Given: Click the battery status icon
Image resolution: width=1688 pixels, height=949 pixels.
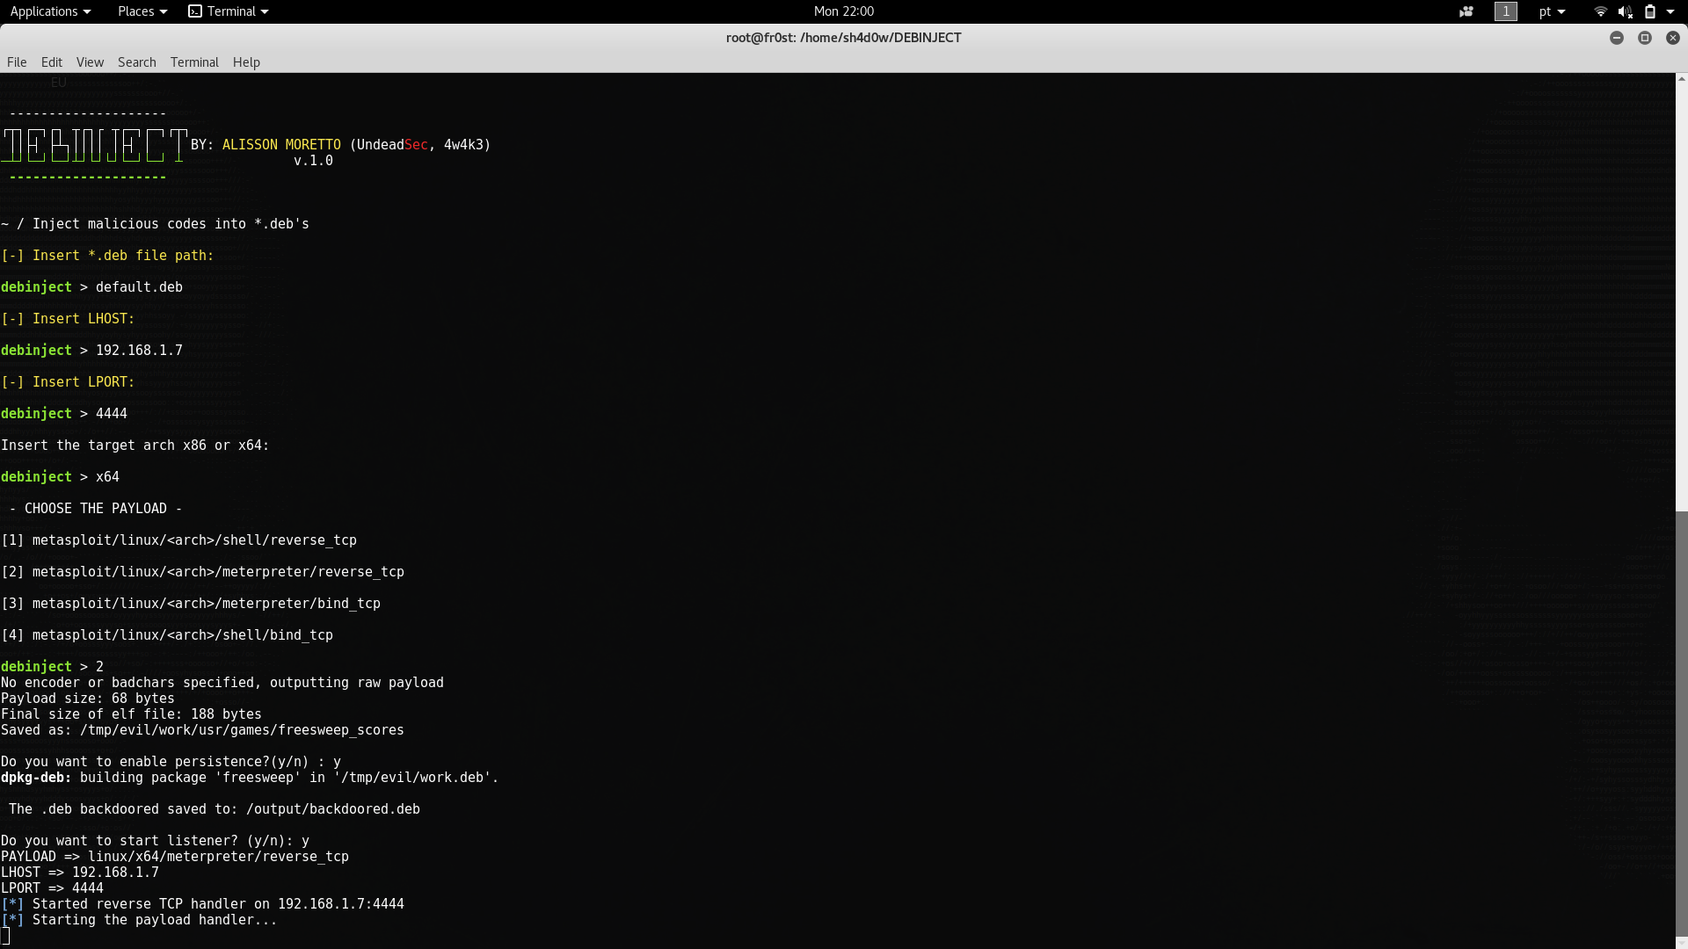Looking at the screenshot, I should (1650, 11).
